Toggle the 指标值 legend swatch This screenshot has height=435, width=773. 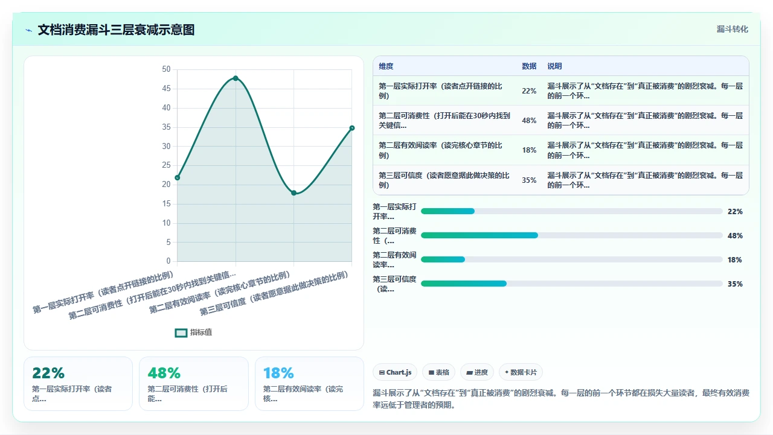coord(181,332)
